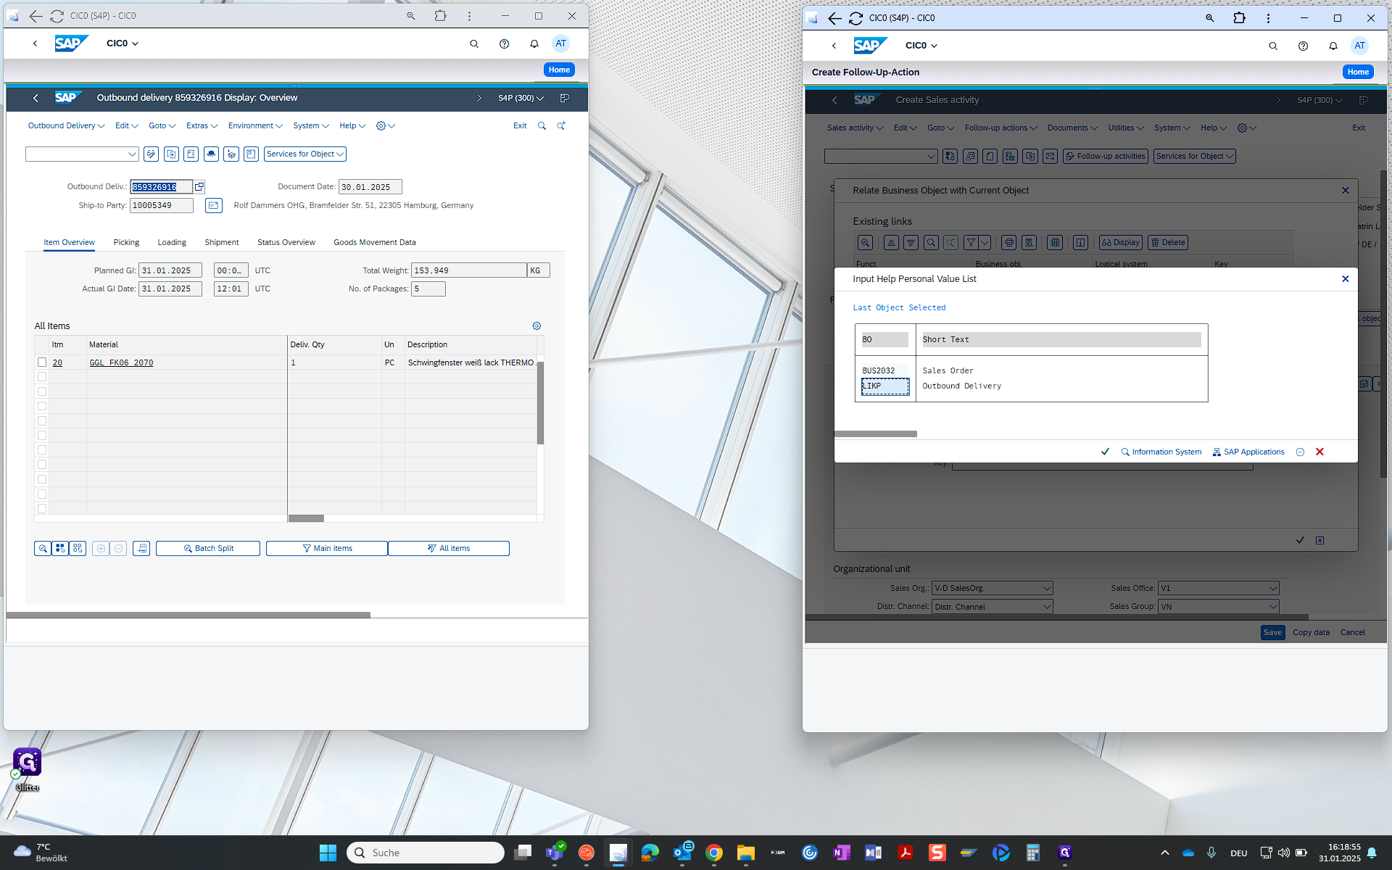This screenshot has height=870, width=1392.
Task: Open Outlook from the taskbar
Action: 683,853
